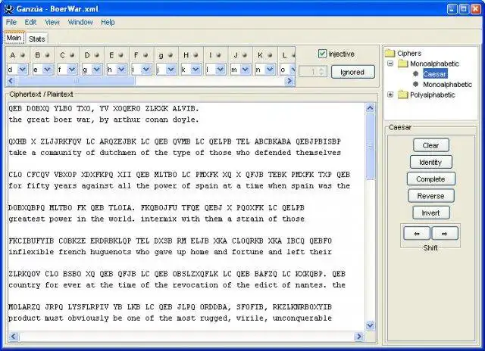The image size is (485, 351).
Task: Open the substitution dropdown under letter A
Action: [x=22, y=70]
